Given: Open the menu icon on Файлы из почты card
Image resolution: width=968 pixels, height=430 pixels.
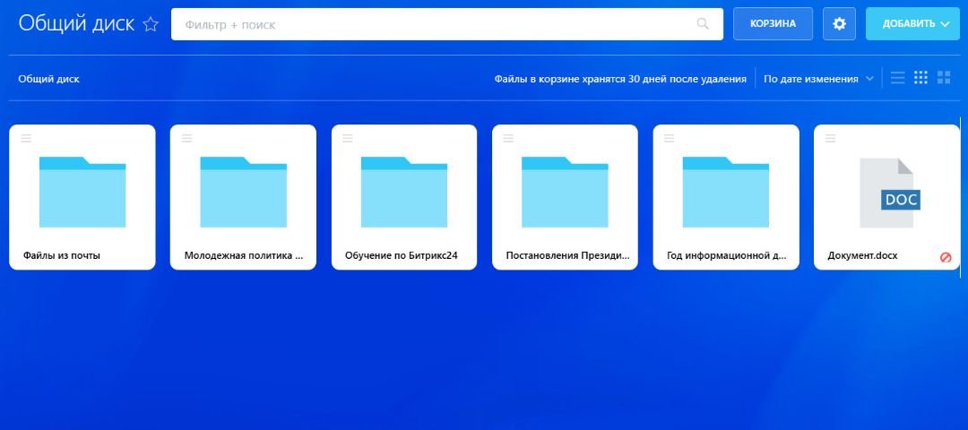Looking at the screenshot, I should click(26, 138).
